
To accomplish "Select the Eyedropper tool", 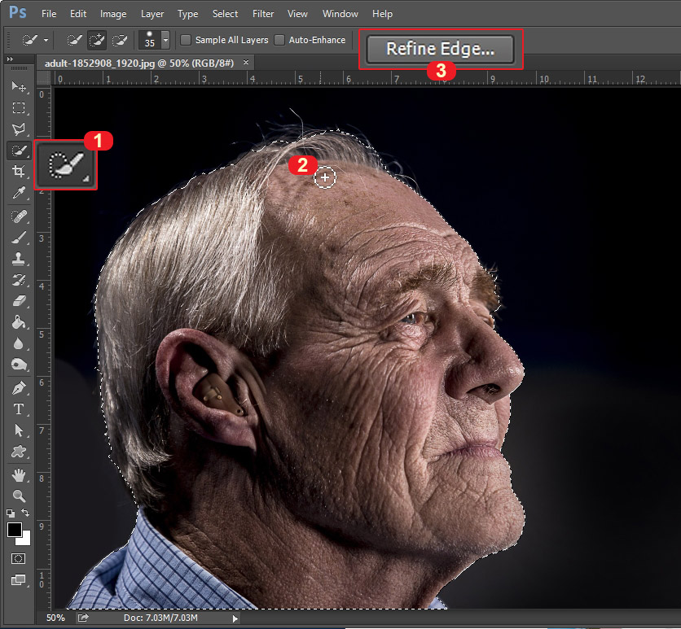I will tap(19, 193).
